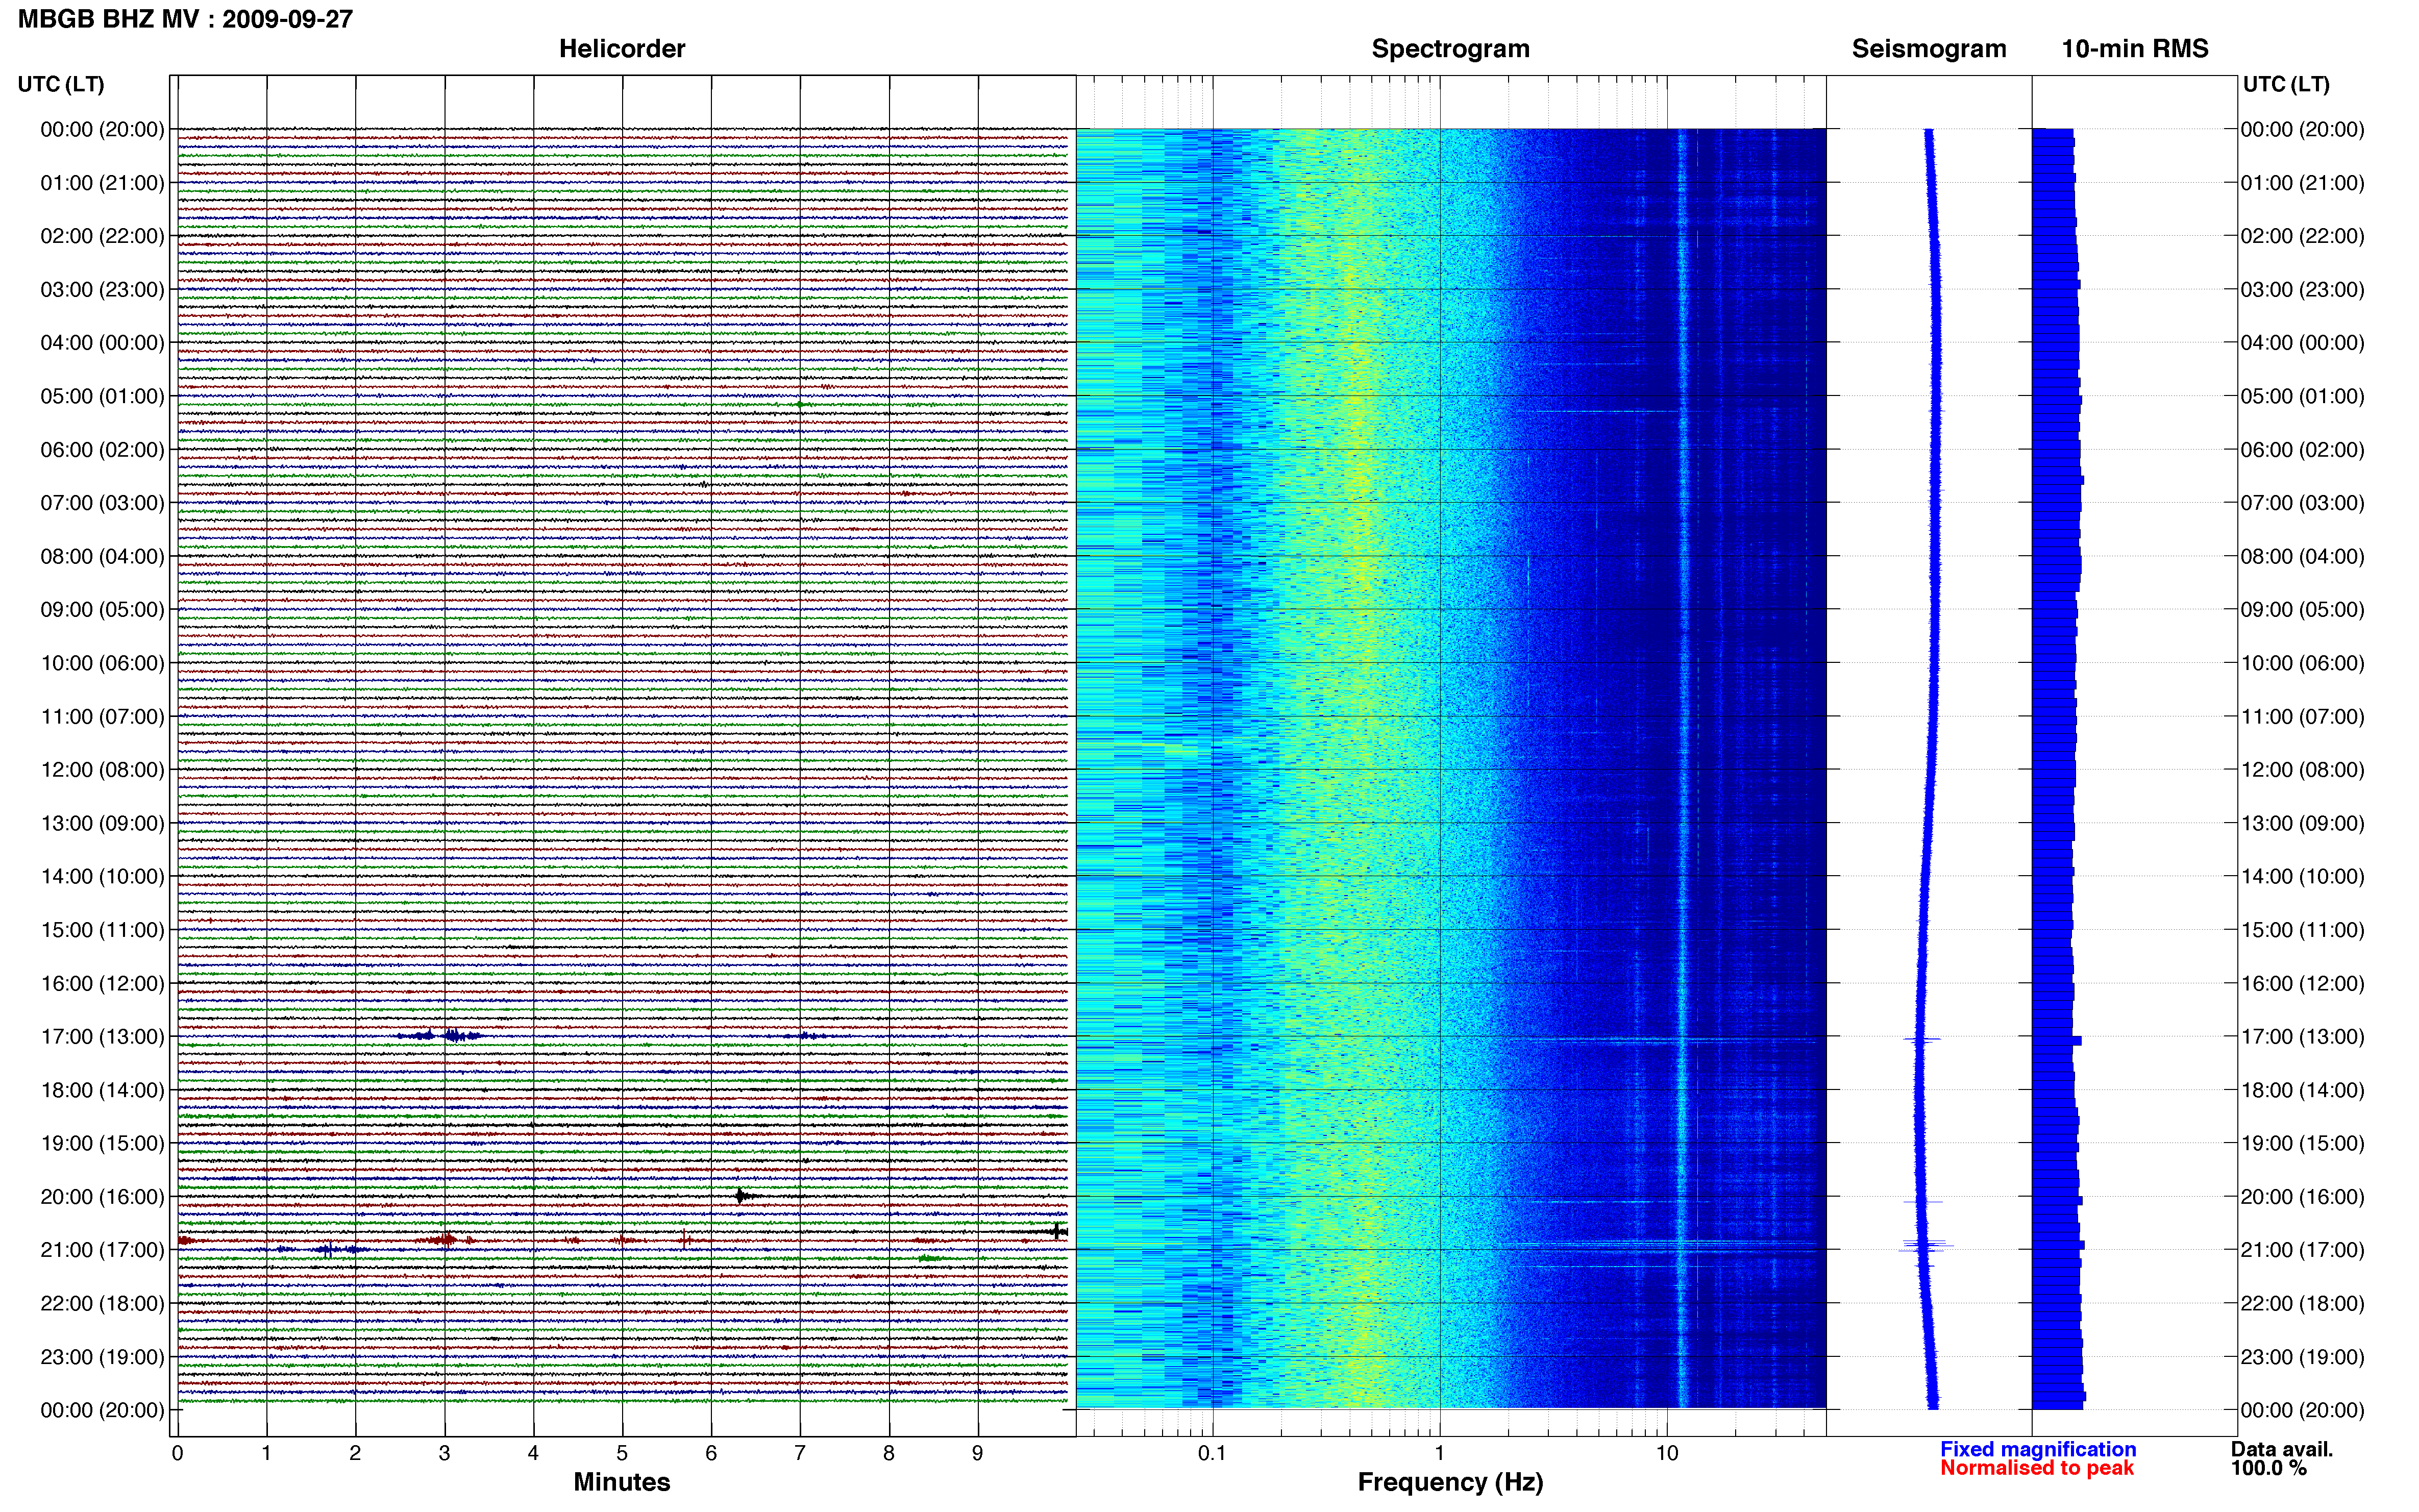The height and width of the screenshot is (1512, 2419).
Task: Click tick "5" on the Minutes axis
Action: point(622,1454)
